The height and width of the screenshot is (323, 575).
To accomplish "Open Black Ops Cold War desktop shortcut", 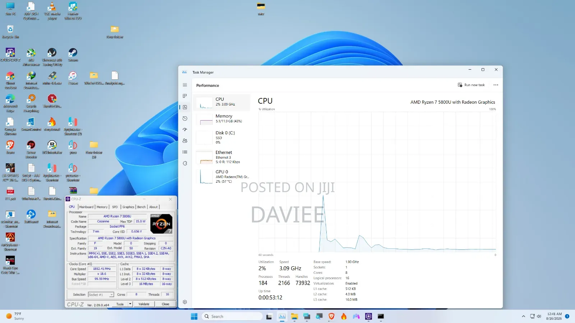I will click(x=10, y=265).
